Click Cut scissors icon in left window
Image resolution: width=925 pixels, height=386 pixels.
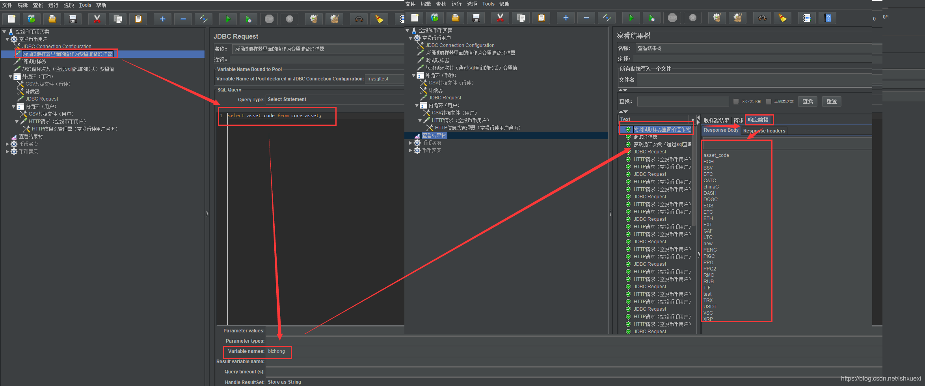97,19
